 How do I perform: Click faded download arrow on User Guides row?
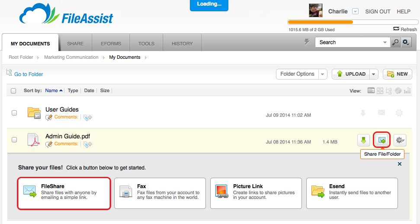363,113
